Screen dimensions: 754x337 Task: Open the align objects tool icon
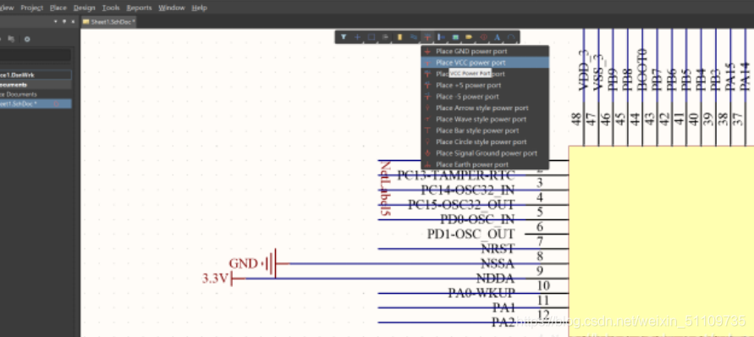pyautogui.click(x=385, y=37)
